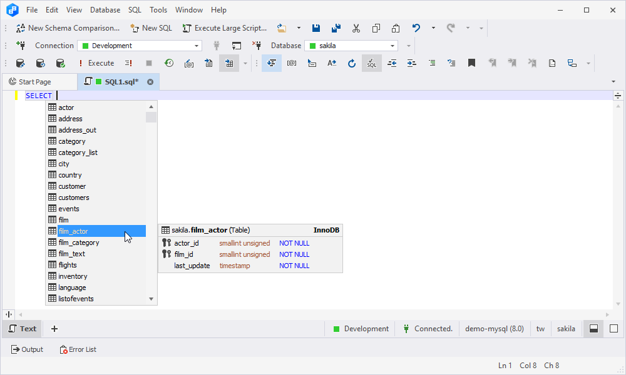Choose country from the suggestion list
The height and width of the screenshot is (375, 626).
(96, 175)
